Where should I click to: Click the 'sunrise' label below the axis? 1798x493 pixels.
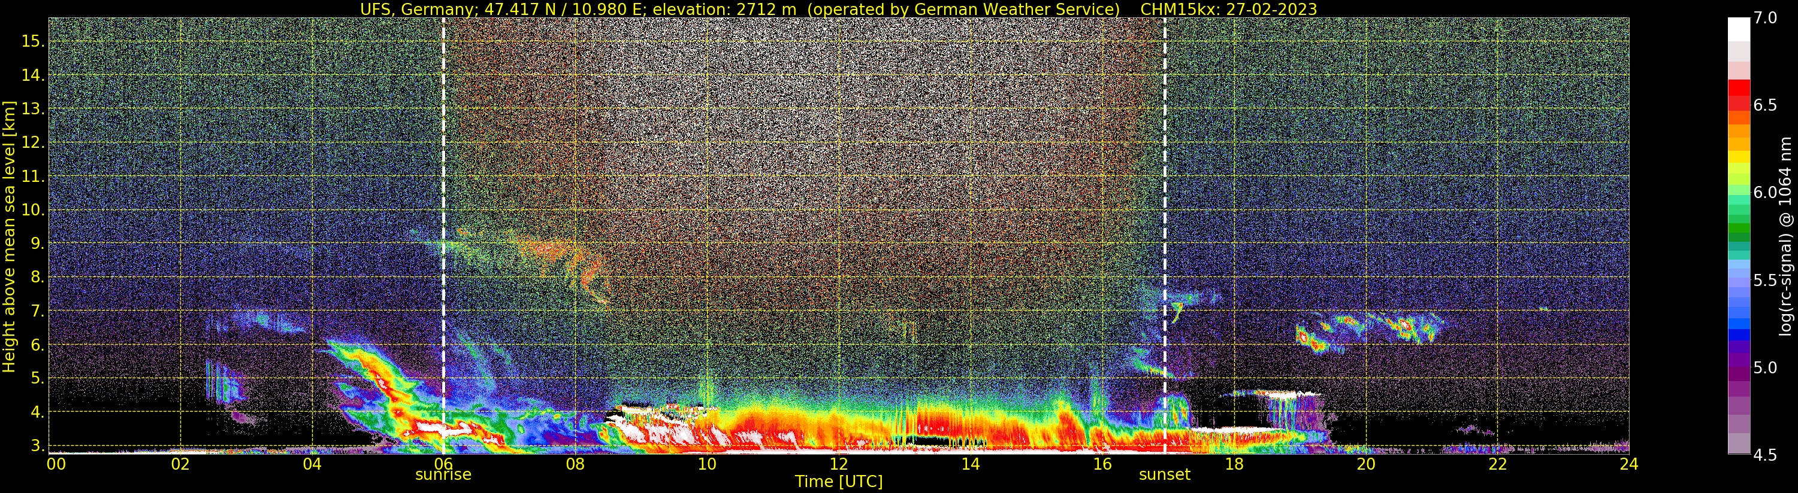coord(443,475)
